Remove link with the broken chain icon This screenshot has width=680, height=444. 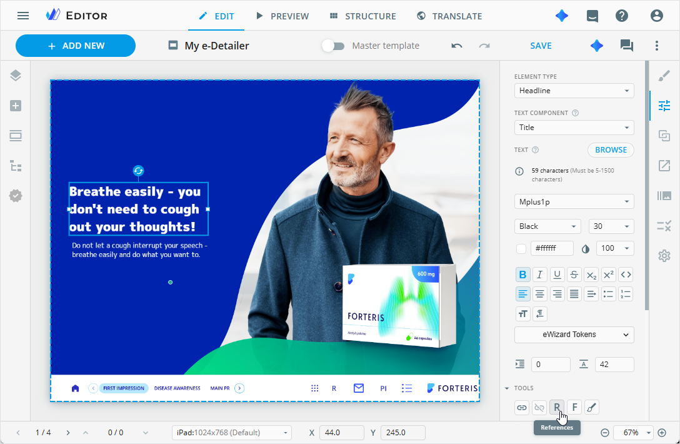coord(539,408)
